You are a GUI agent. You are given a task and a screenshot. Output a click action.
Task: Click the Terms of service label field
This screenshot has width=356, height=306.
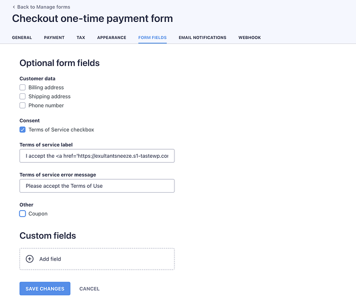point(97,156)
